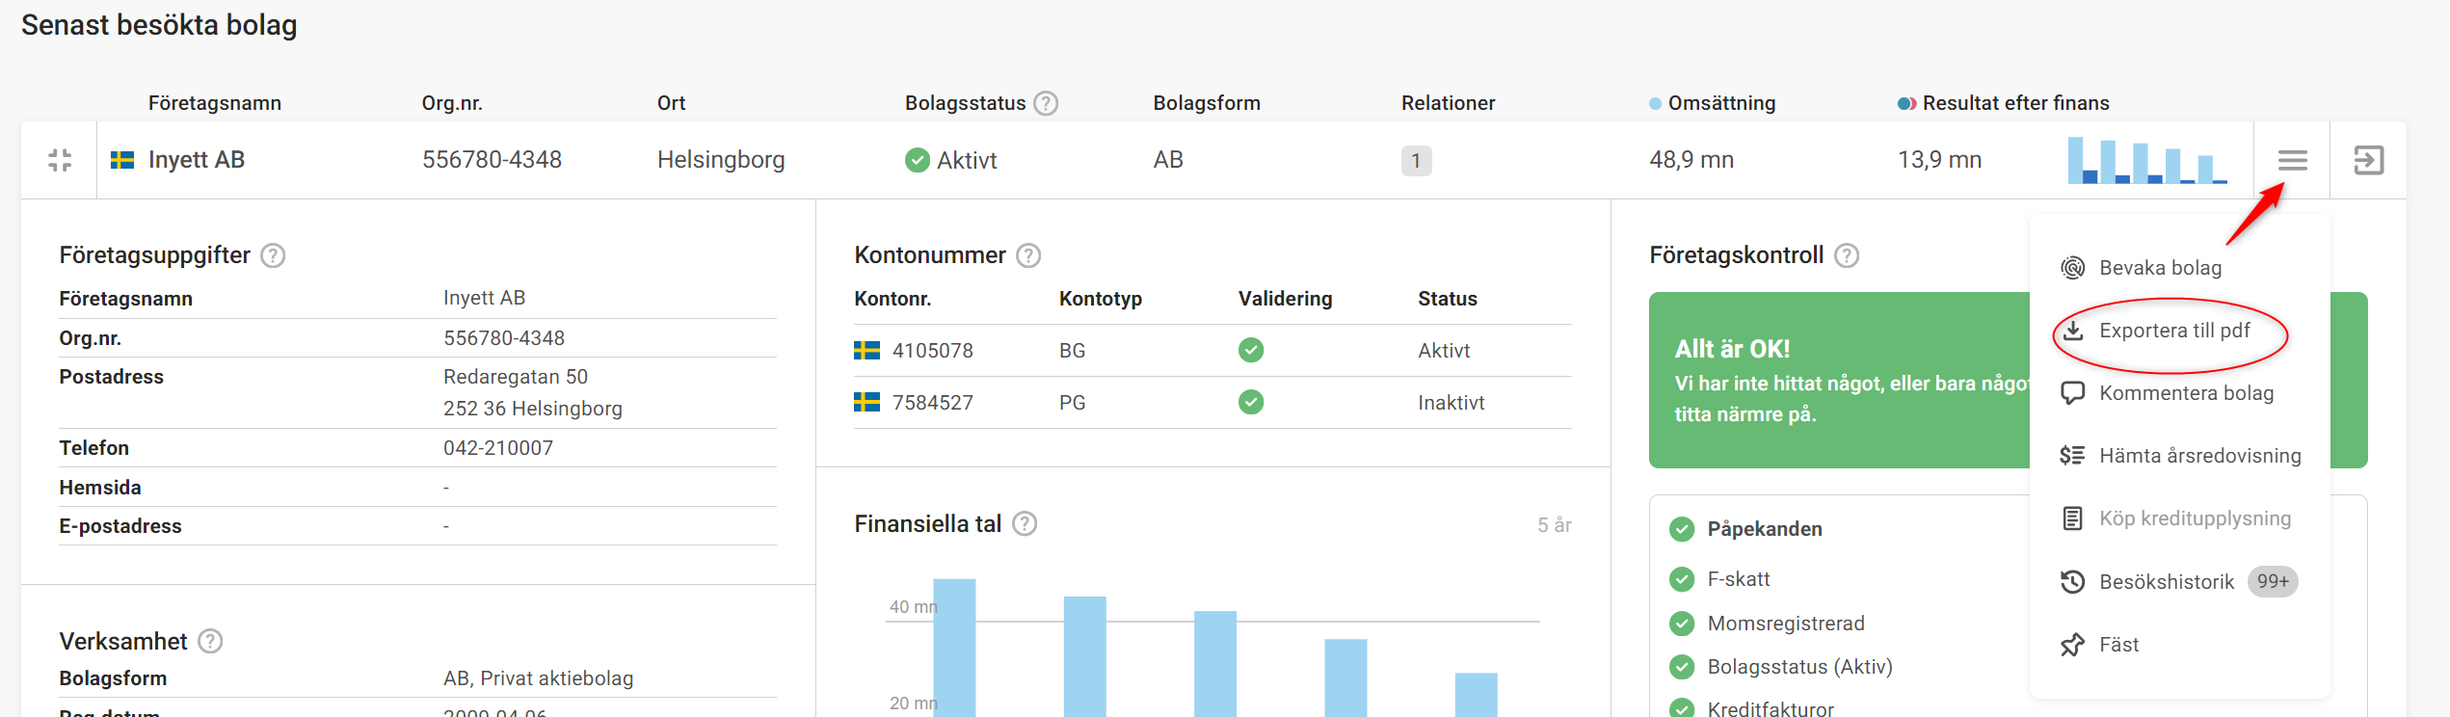The image size is (2450, 717).
Task: Click the speech bubble comment icon
Action: (x=2072, y=393)
